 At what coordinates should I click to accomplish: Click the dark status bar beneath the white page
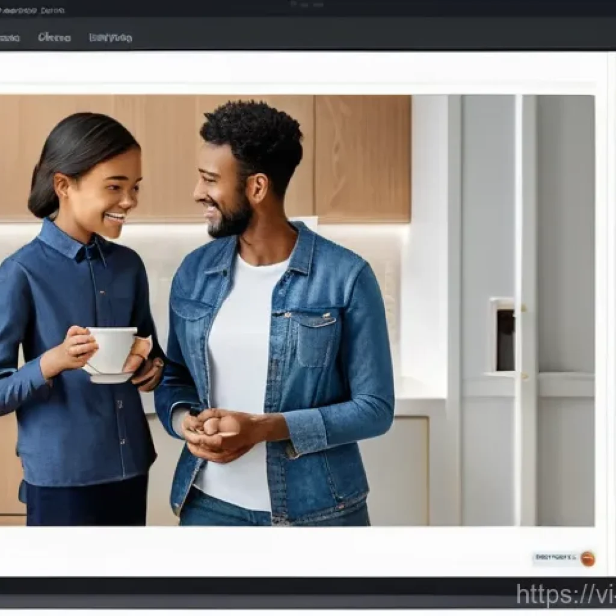(x=241, y=587)
